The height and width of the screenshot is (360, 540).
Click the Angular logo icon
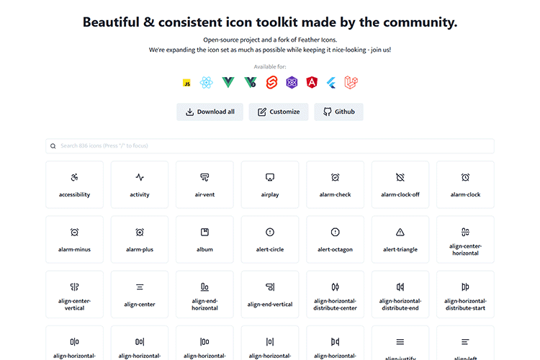pyautogui.click(x=312, y=83)
